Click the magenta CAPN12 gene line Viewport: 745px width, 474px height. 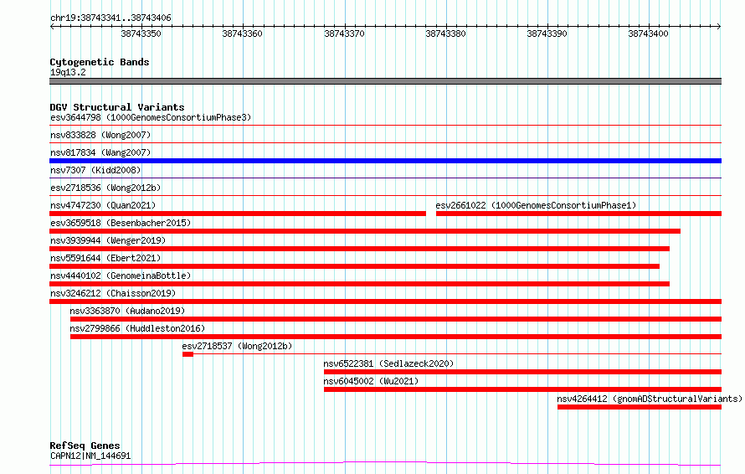[385, 464]
